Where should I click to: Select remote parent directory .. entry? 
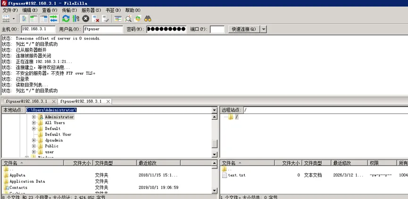(x=314, y=169)
